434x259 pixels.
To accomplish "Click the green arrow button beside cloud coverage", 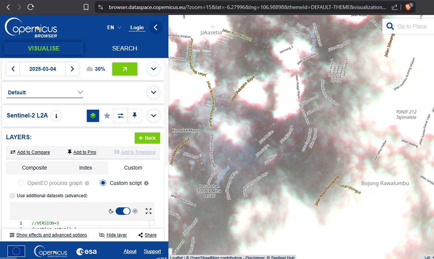I will pos(125,69).
